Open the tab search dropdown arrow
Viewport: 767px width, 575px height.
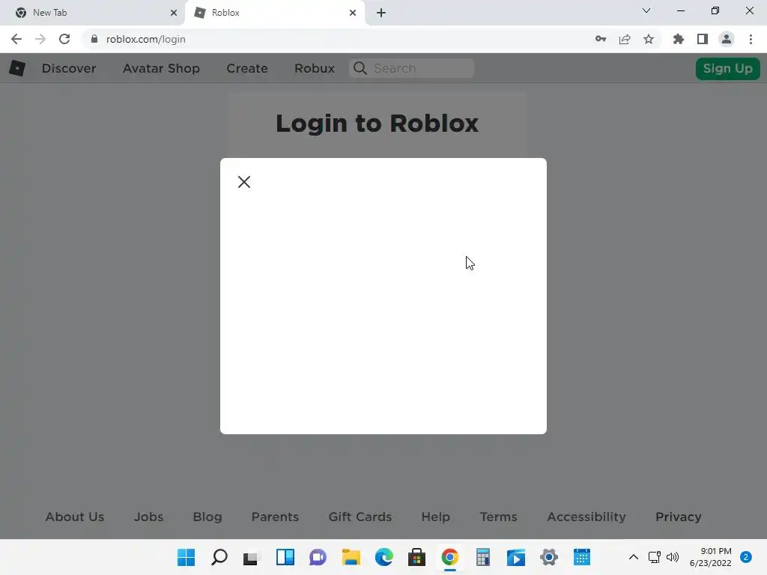646,10
